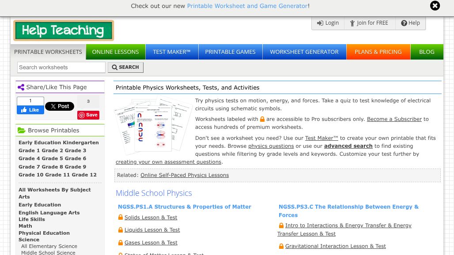
Task: Click the Pinterest Save button
Action: click(x=88, y=115)
